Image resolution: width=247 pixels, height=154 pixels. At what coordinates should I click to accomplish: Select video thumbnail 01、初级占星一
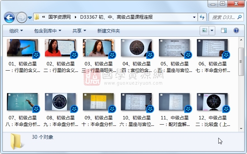(22, 48)
